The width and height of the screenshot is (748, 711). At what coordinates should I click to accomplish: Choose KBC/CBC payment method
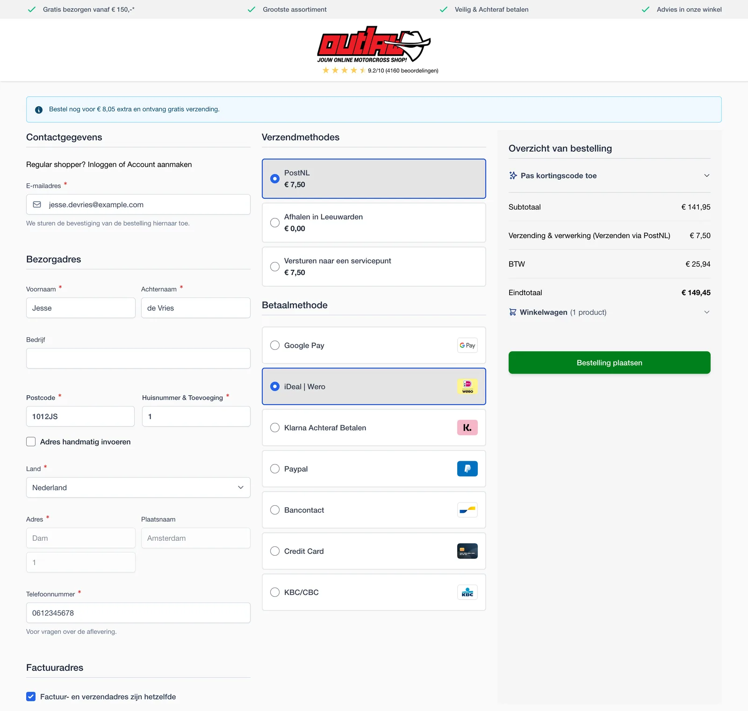click(374, 592)
